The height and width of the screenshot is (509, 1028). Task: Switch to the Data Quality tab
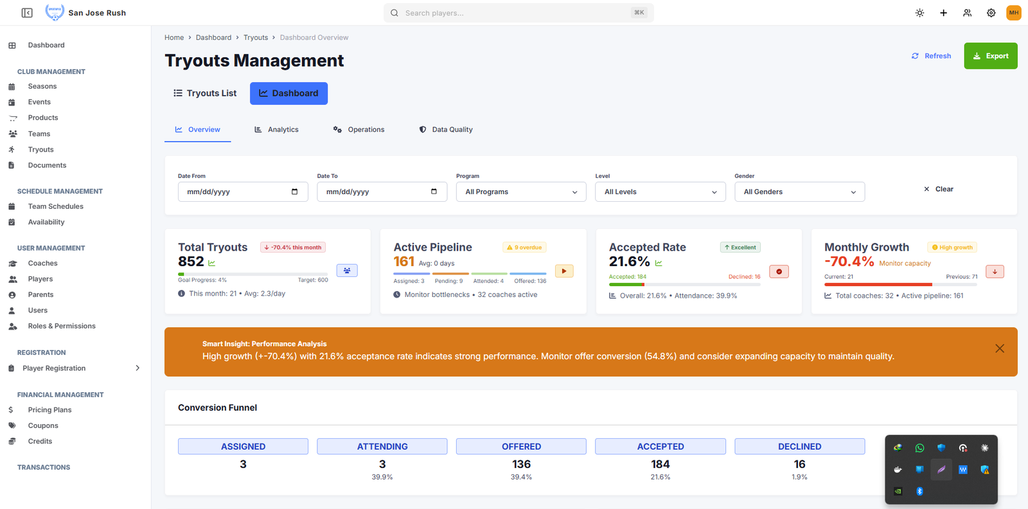coord(445,130)
